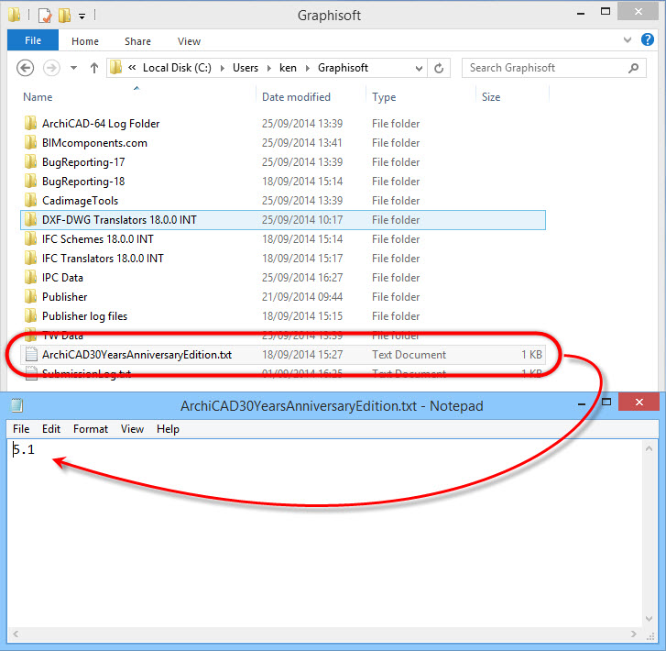The height and width of the screenshot is (651, 666).
Task: Open the Share ribbon tab
Action: [137, 41]
